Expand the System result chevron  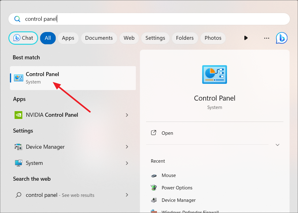(x=127, y=163)
